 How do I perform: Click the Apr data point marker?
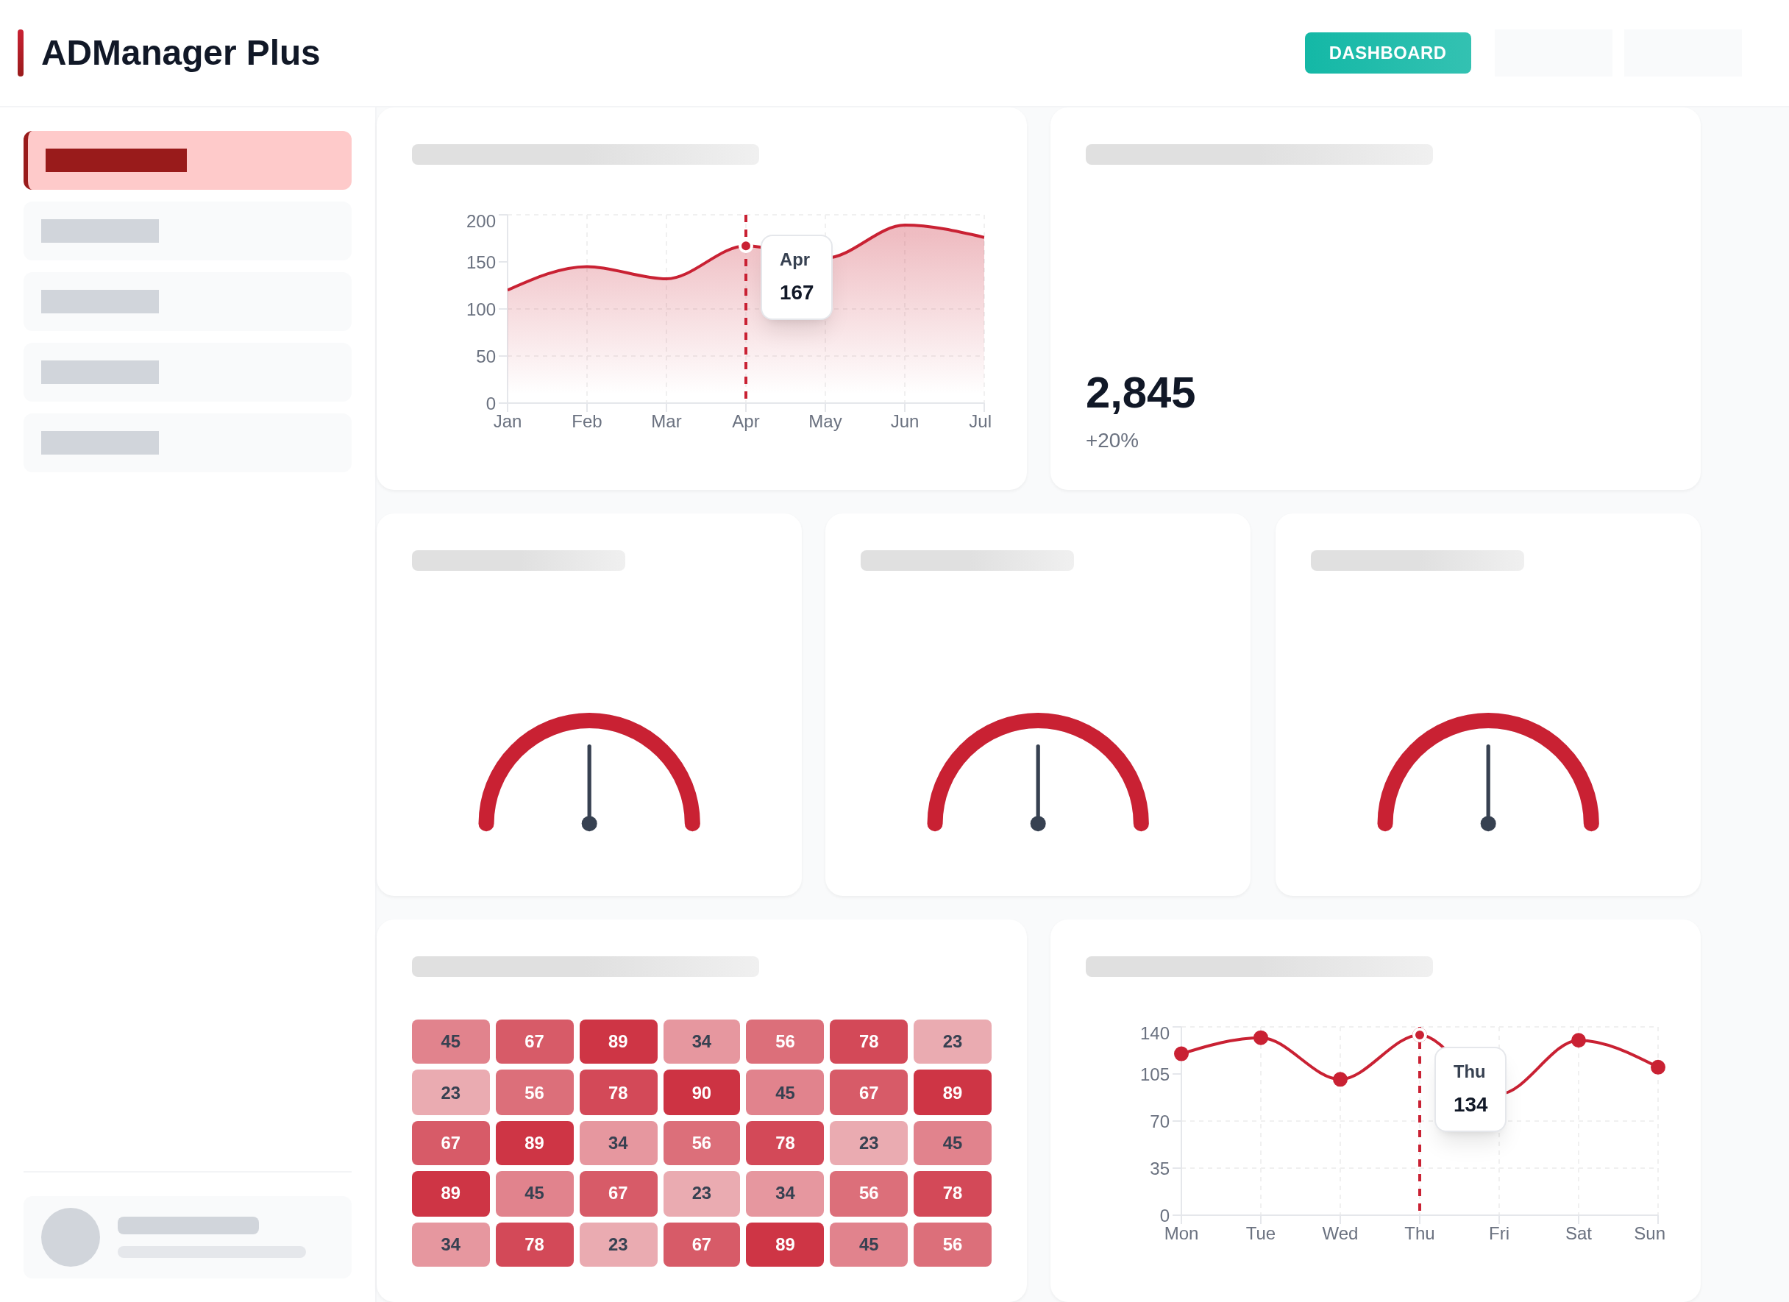coord(745,246)
